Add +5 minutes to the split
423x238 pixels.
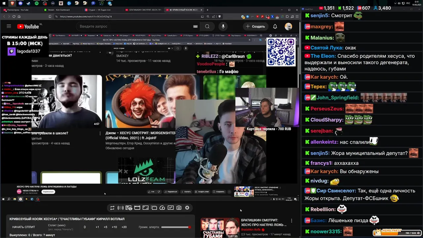tap(105, 227)
